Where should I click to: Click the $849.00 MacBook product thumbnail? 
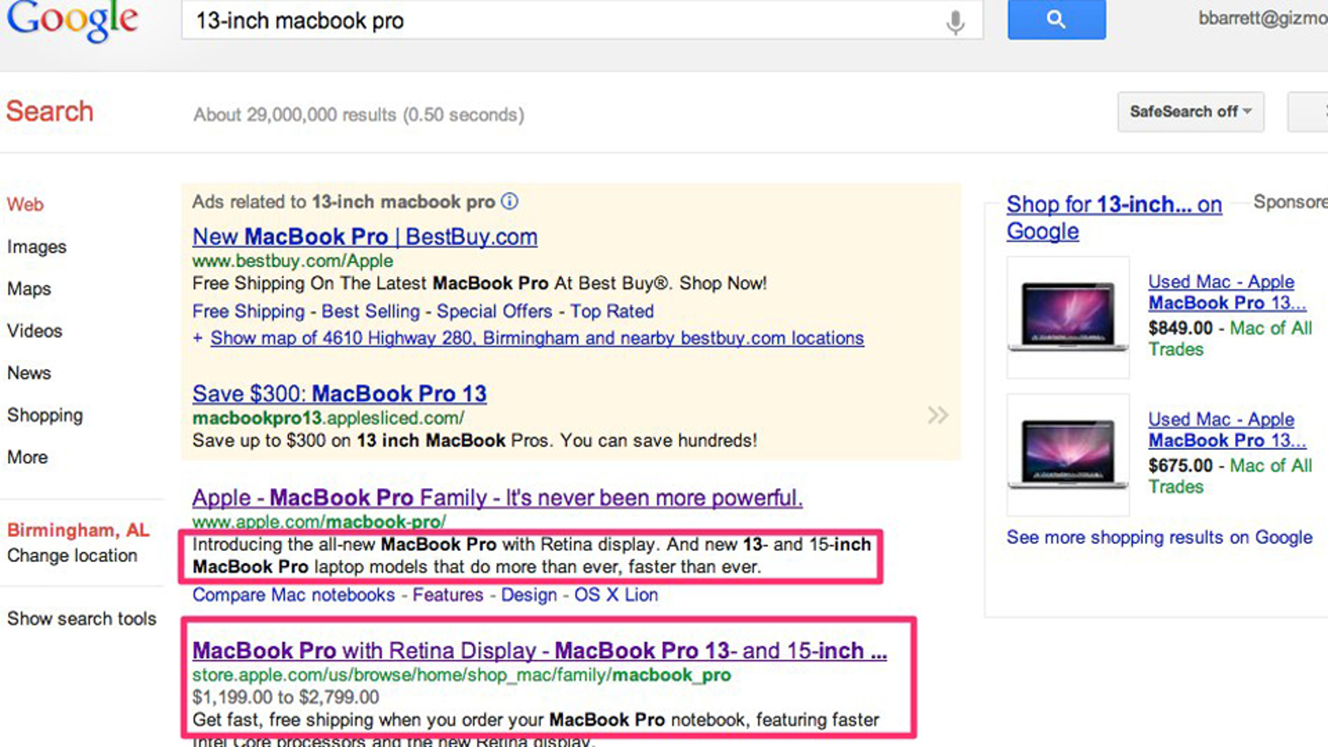tap(1068, 317)
